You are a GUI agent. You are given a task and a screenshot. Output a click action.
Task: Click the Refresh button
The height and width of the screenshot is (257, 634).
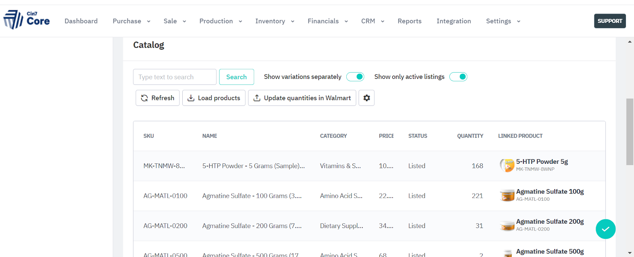[x=157, y=98]
